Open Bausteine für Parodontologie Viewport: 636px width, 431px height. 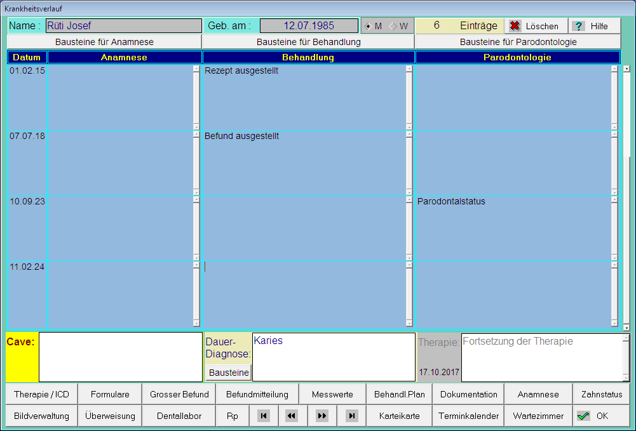coord(518,42)
